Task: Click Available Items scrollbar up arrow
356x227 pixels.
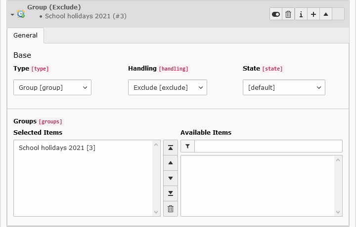Action: (x=338, y=160)
